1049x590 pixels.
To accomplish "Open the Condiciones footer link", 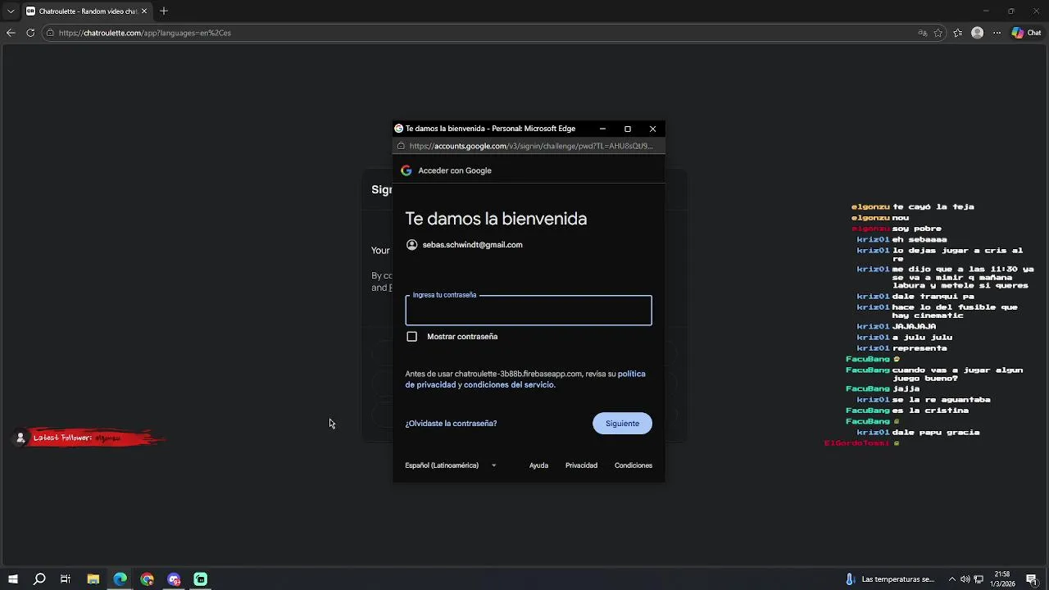I will pyautogui.click(x=633, y=465).
